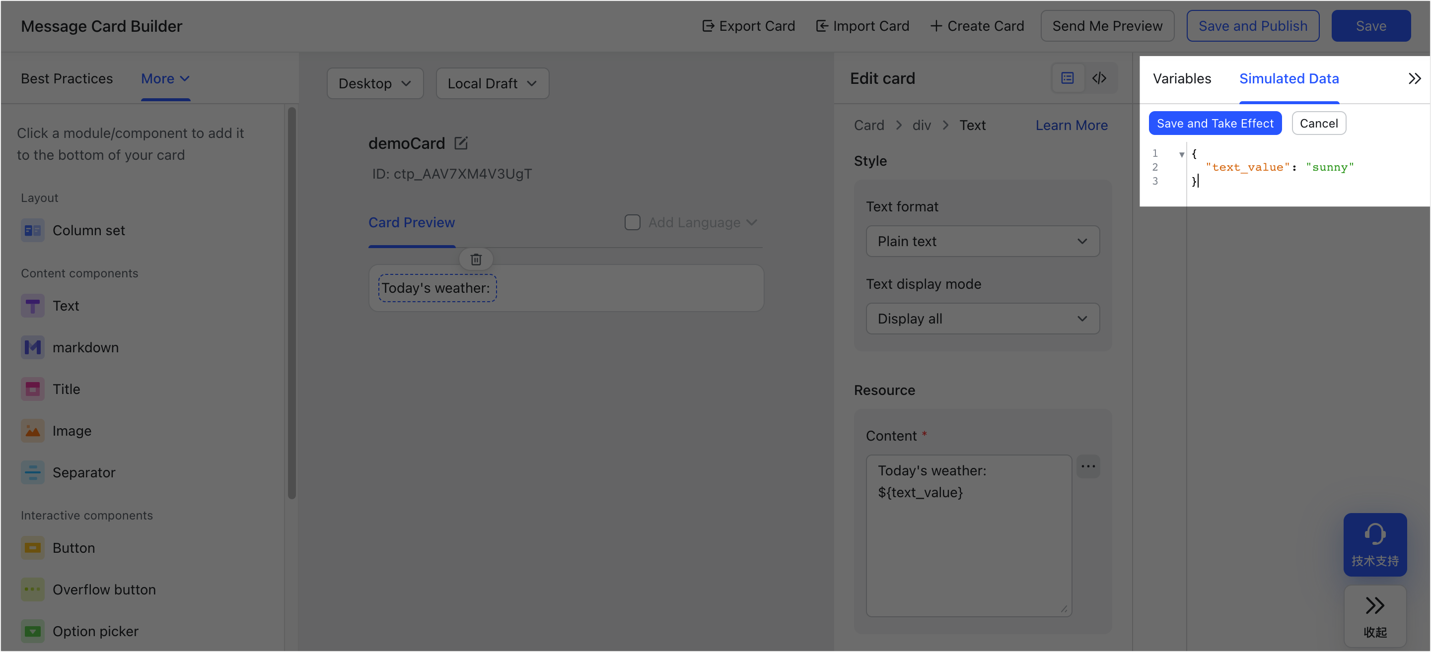Click the Import Card icon
This screenshot has height=652, width=1431.
point(822,26)
